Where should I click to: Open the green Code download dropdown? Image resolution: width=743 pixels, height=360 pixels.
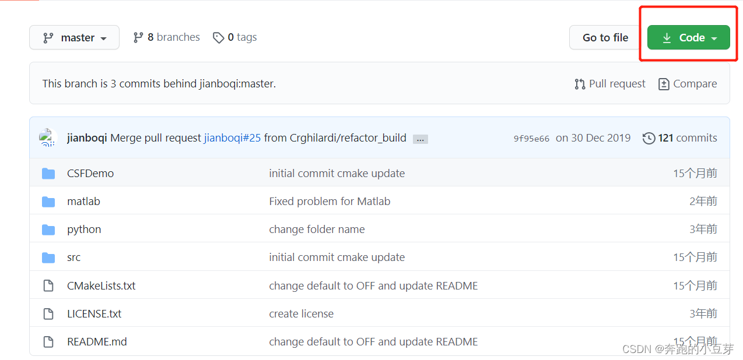688,37
